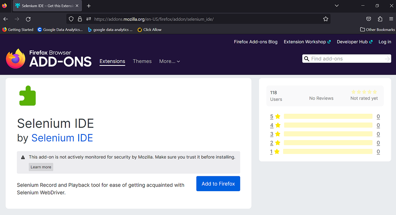Reload the current page
The height and width of the screenshot is (215, 396).
(28, 19)
